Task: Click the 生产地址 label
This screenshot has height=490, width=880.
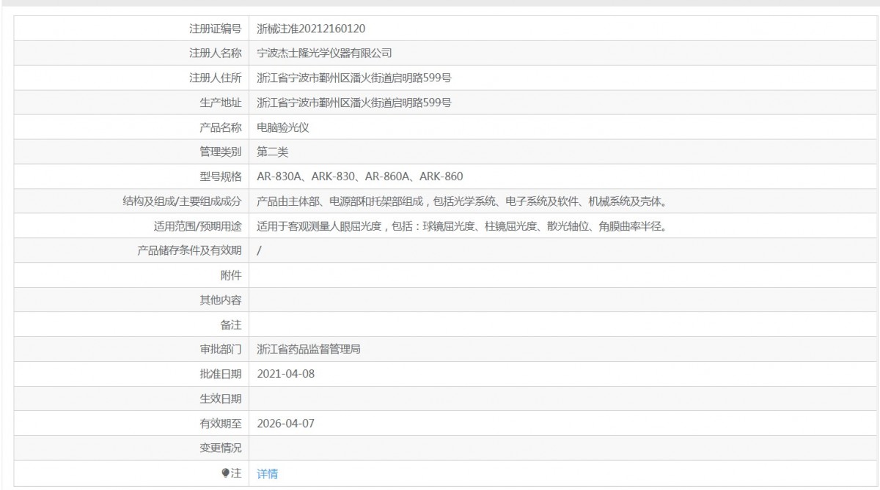Action: 221,103
